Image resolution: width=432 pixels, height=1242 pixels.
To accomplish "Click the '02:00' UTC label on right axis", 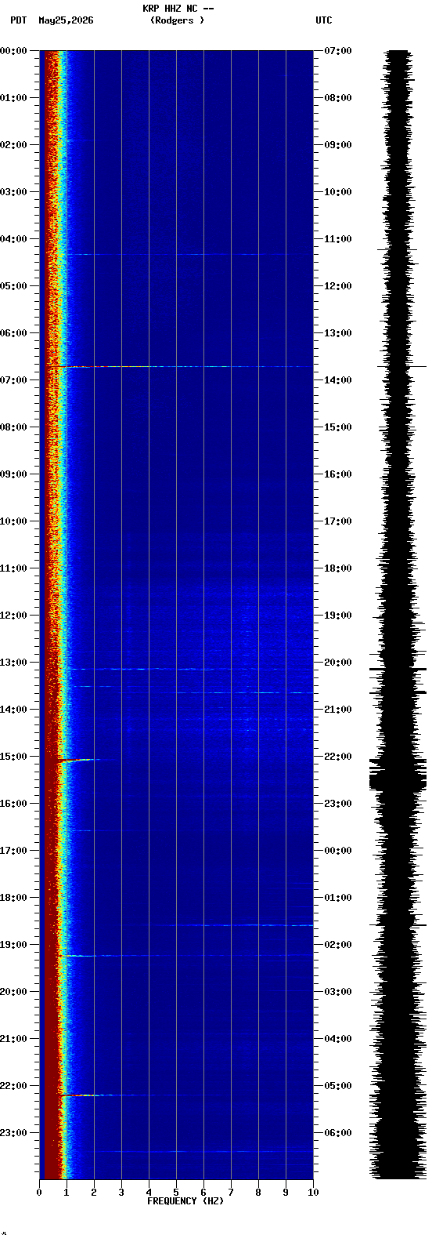I will point(338,945).
